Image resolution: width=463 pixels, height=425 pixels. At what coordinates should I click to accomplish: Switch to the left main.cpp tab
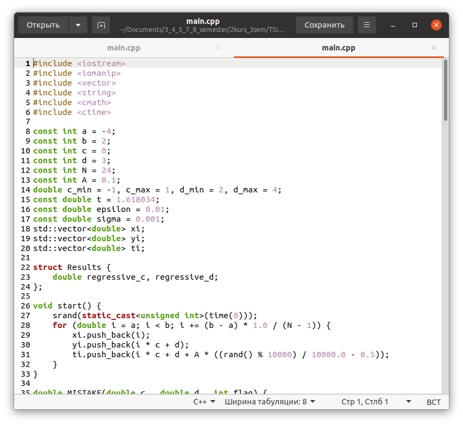pyautogui.click(x=124, y=48)
